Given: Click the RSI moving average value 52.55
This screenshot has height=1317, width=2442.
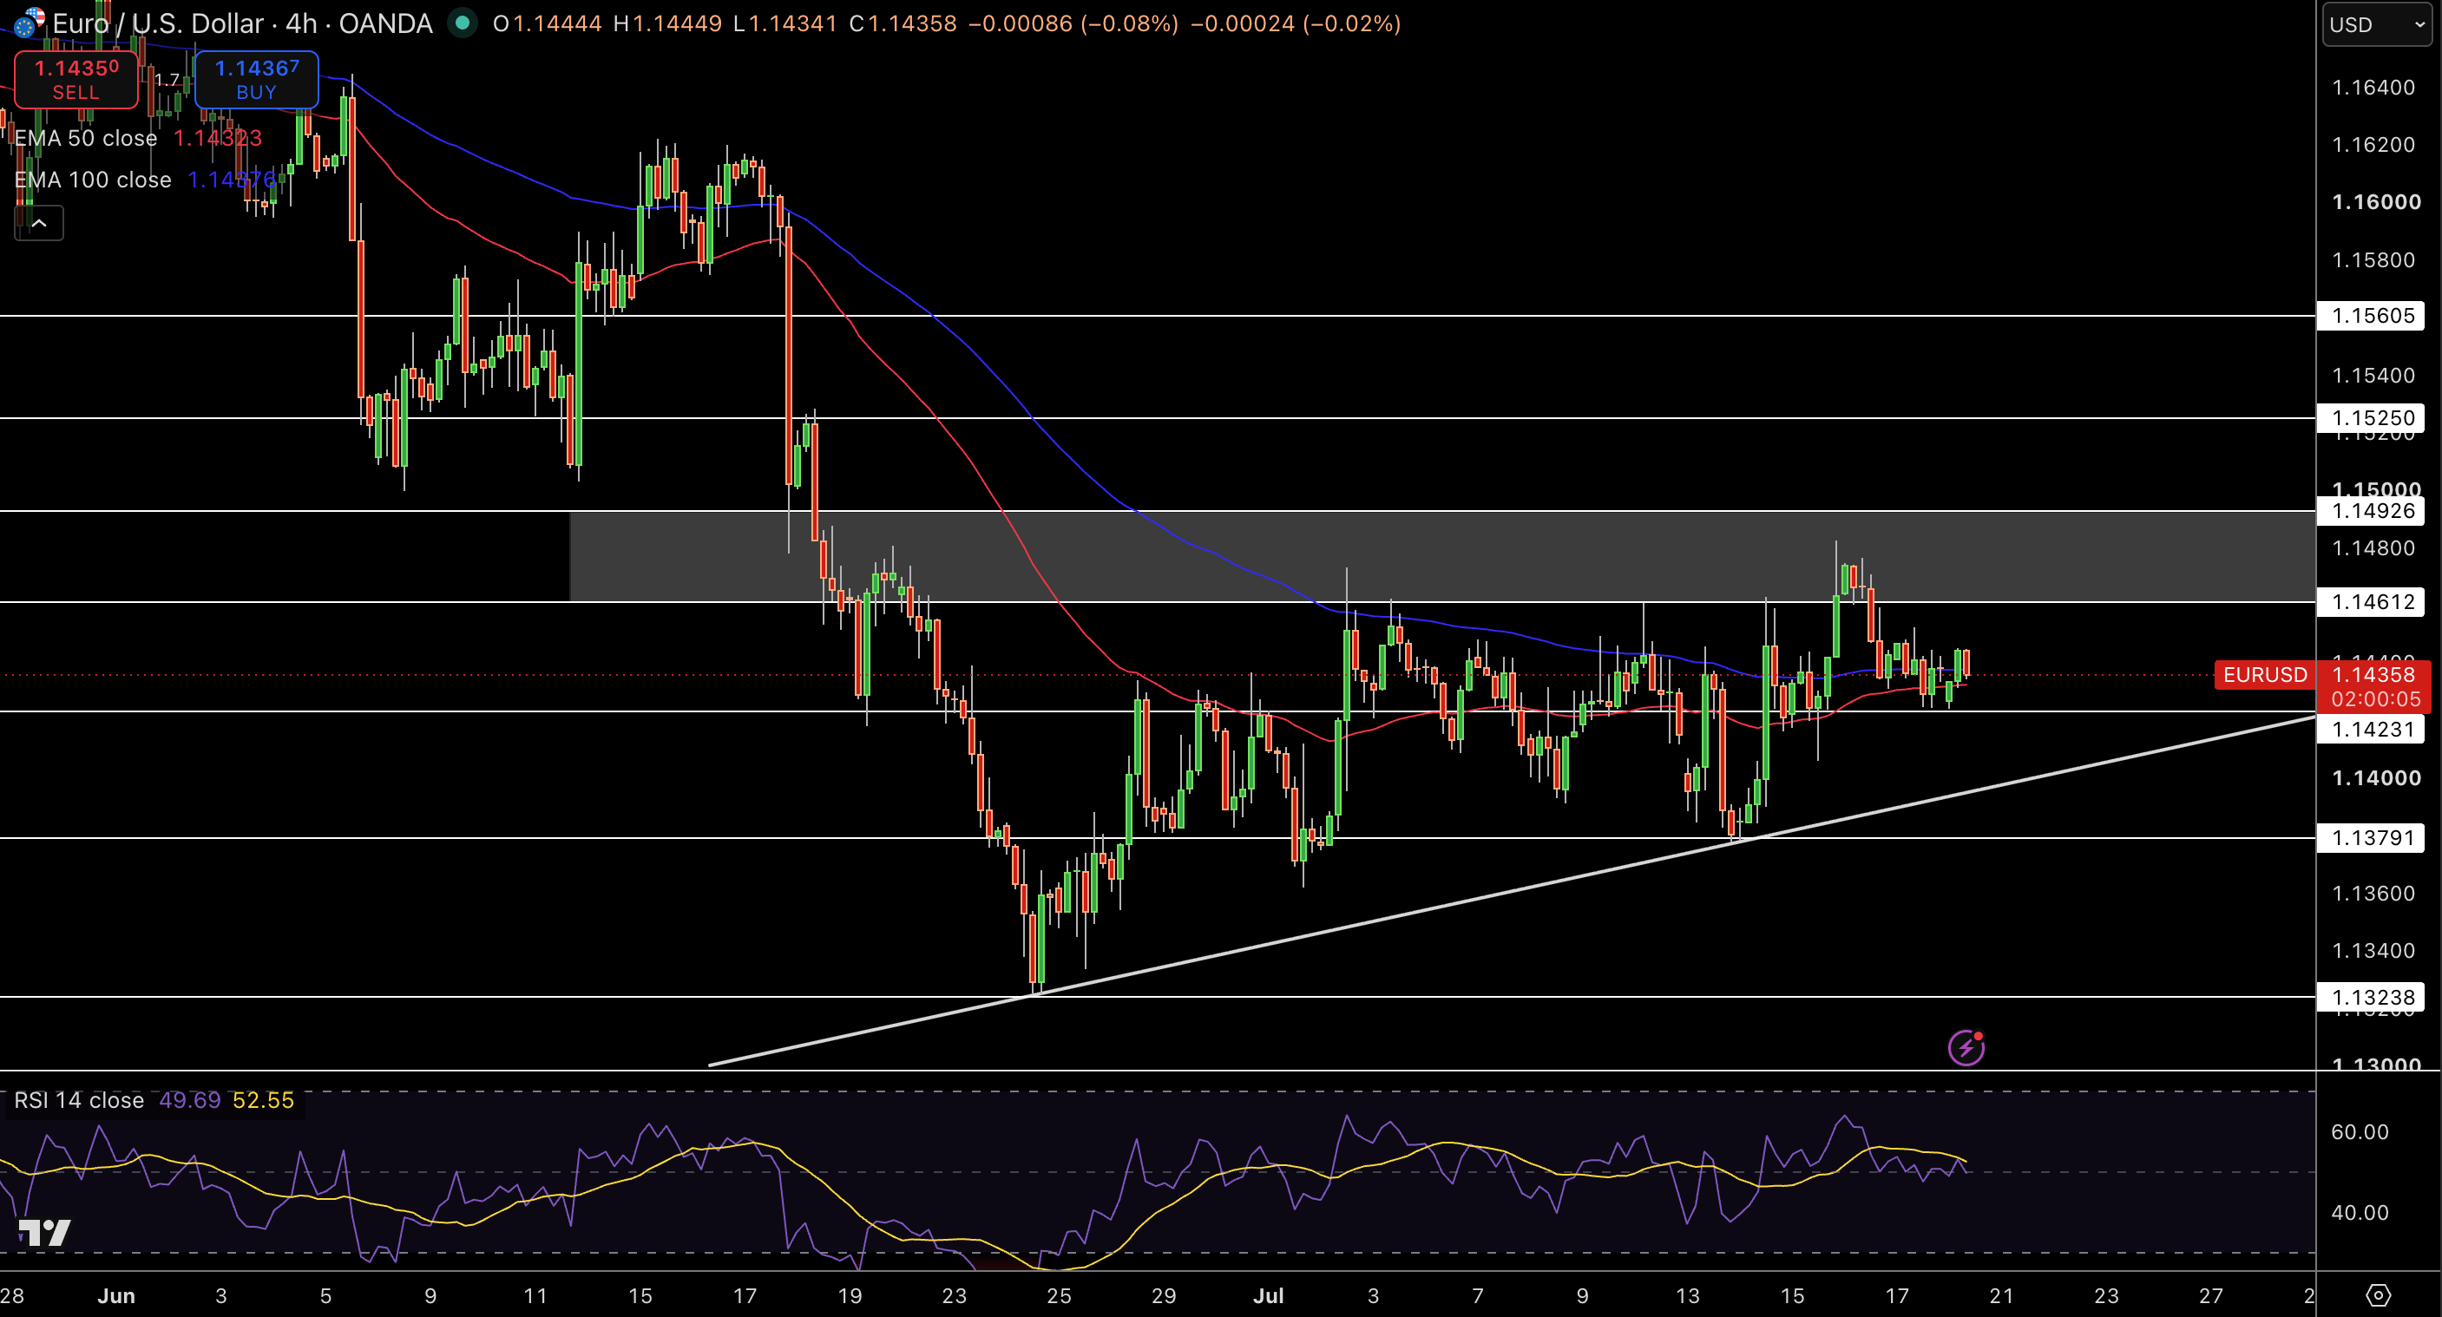Looking at the screenshot, I should point(264,1100).
